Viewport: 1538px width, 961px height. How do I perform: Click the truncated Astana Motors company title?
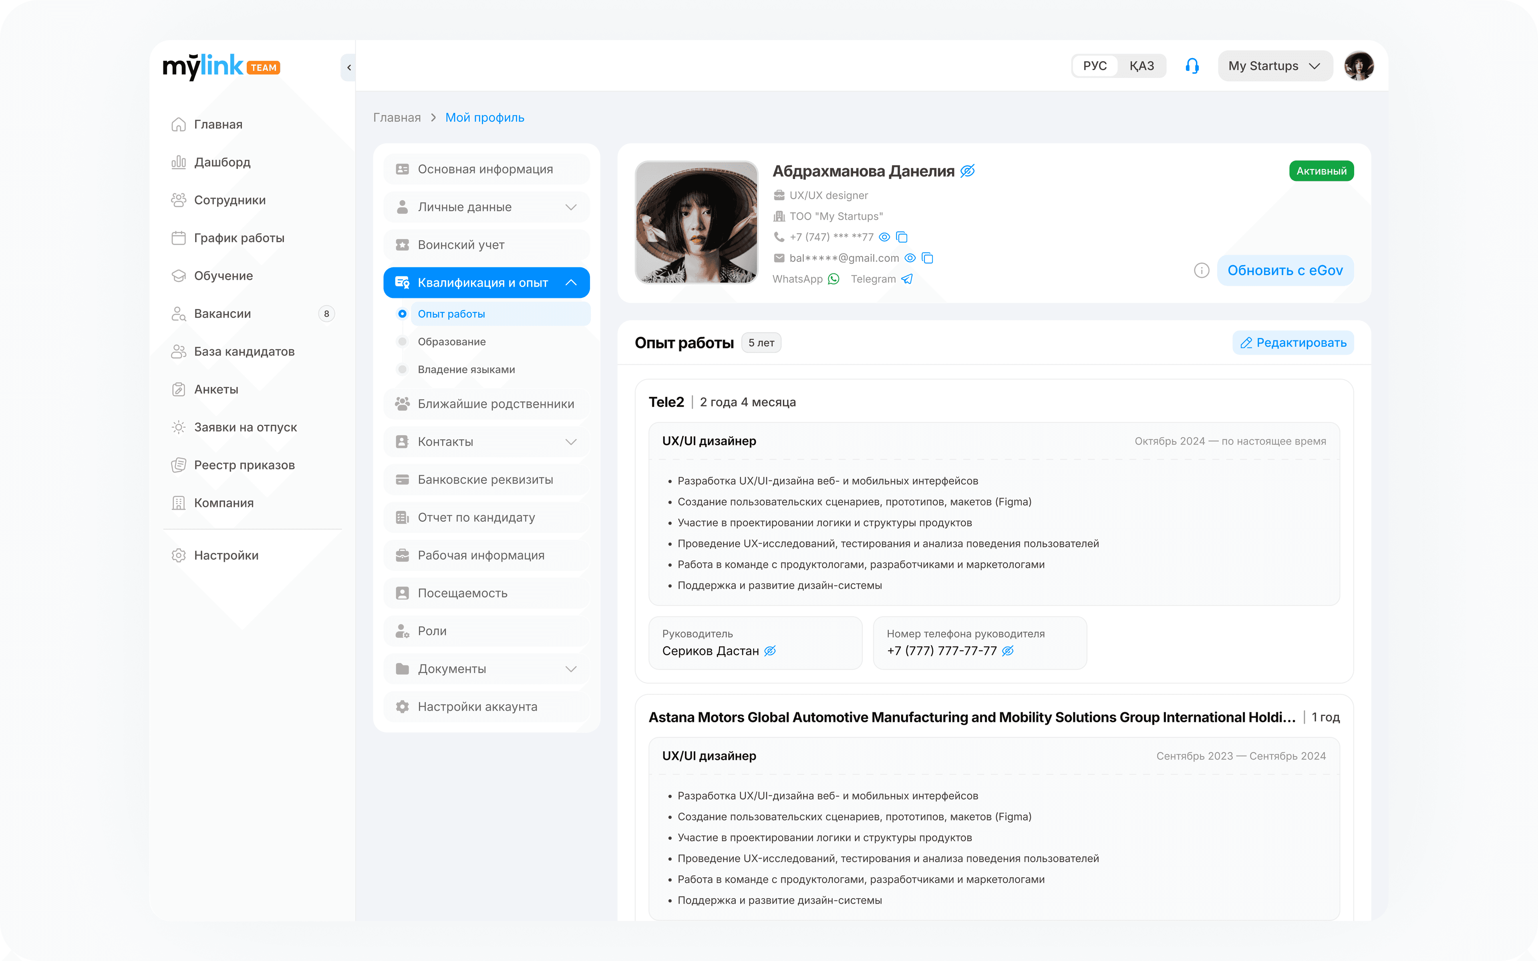pyautogui.click(x=972, y=717)
